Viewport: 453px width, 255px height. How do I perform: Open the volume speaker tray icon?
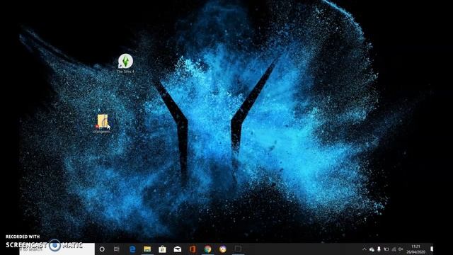click(x=401, y=249)
